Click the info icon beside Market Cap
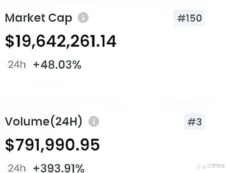228x173 pixels. [83, 18]
